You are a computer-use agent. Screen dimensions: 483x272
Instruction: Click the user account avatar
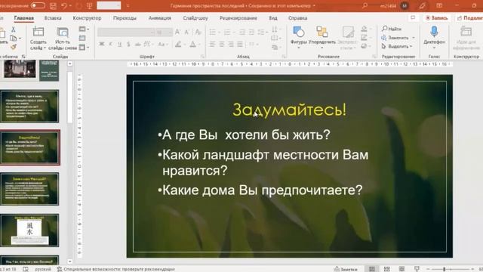[x=405, y=5]
